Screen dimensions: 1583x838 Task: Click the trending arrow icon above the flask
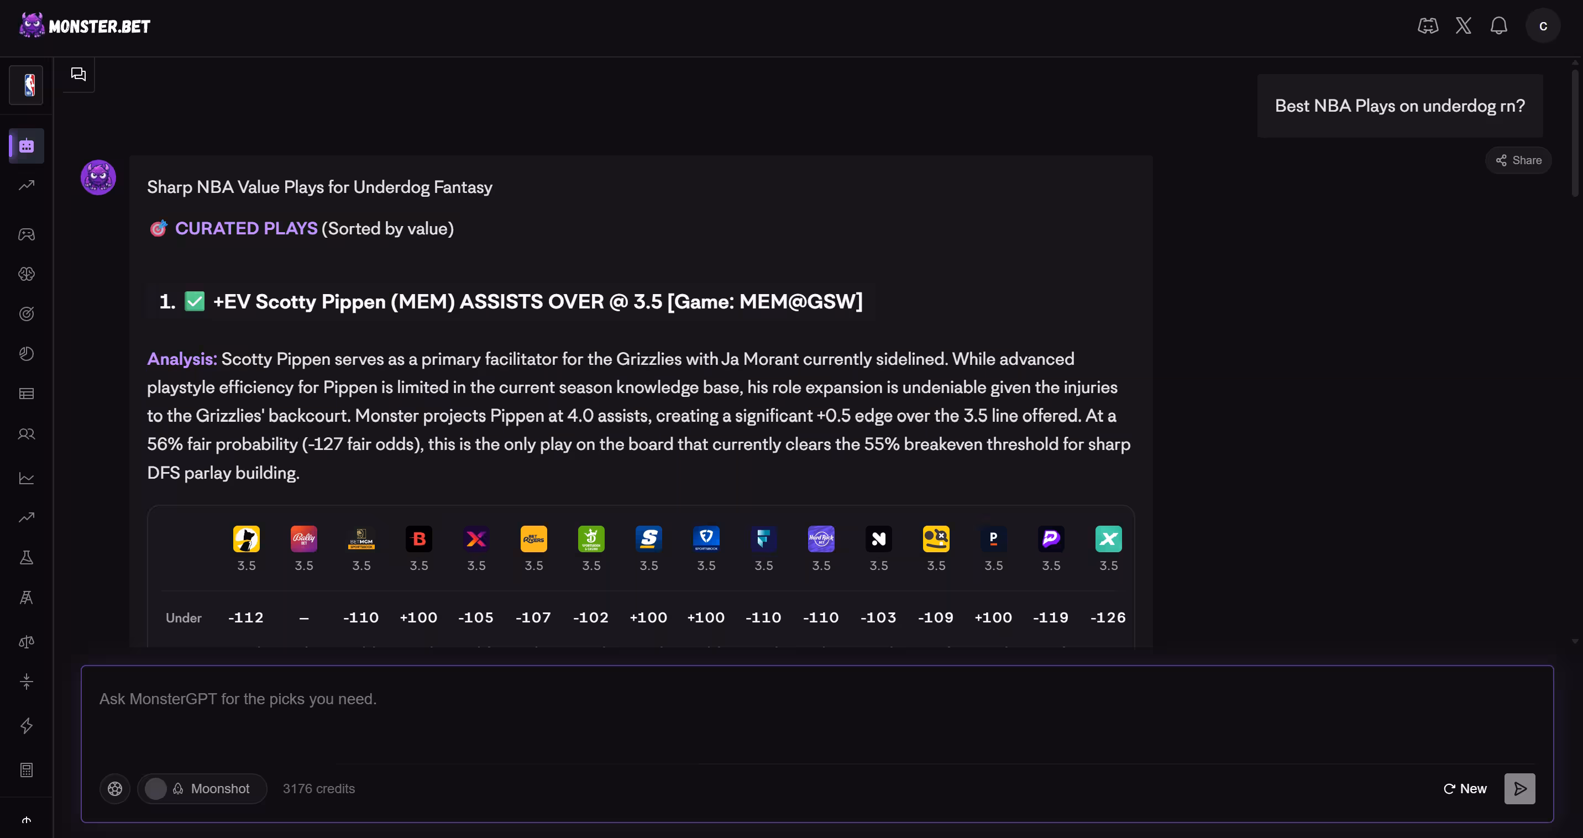[27, 518]
